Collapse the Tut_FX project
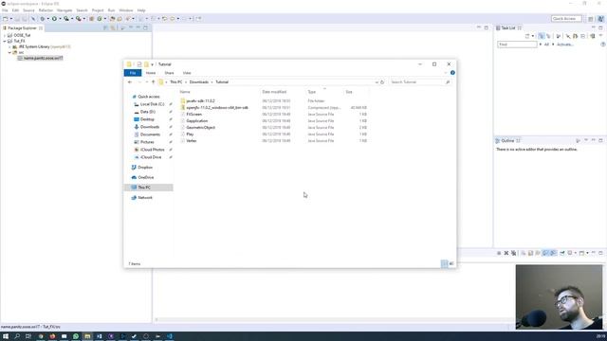Viewport: 607px width, 341px height. [x=5, y=41]
